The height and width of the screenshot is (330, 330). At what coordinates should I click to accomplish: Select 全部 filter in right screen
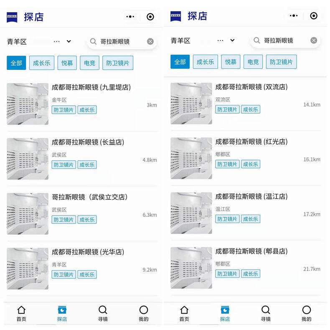tap(180, 62)
